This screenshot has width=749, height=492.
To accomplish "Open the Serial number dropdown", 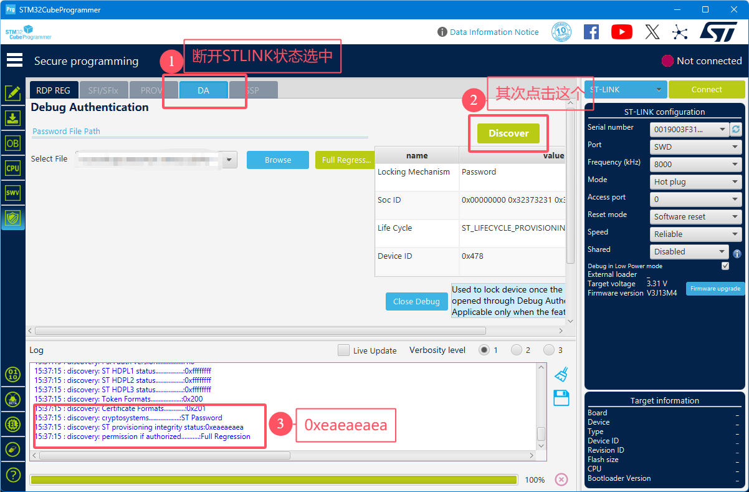I will [689, 129].
